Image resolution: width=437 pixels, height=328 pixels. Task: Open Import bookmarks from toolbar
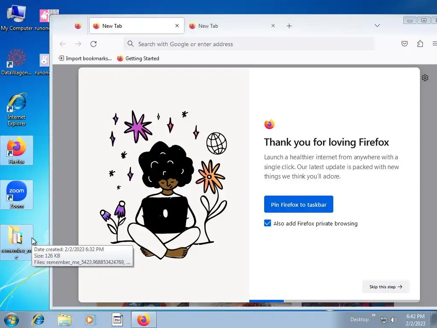(85, 58)
